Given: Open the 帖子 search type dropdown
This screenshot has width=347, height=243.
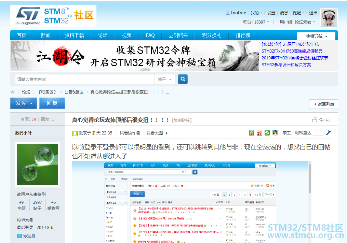Looking at the screenshot, I should pos(165,79).
